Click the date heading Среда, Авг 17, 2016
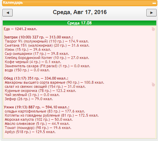158x141 pixels. tap(80, 12)
